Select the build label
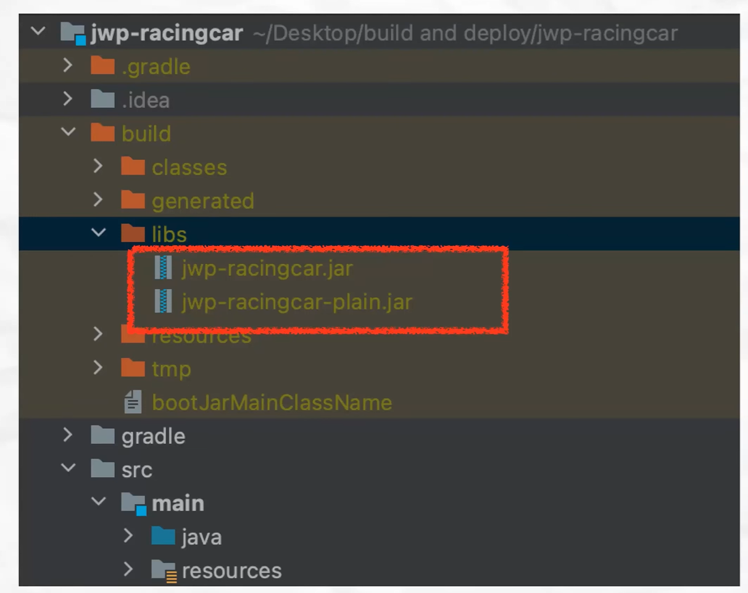The height and width of the screenshot is (593, 748). tap(146, 133)
